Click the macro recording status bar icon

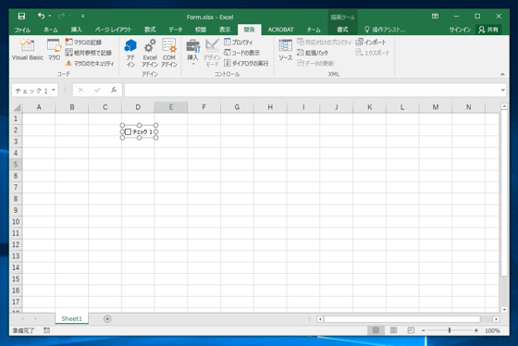[x=46, y=330]
